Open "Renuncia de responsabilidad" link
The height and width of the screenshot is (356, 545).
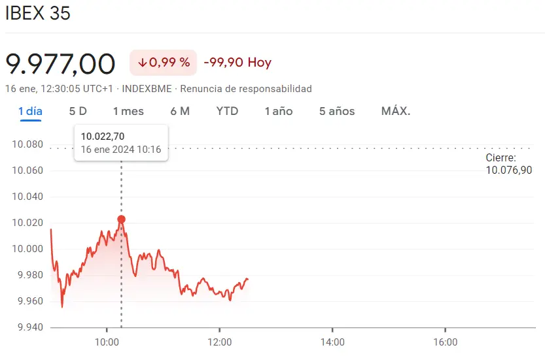pyautogui.click(x=246, y=89)
